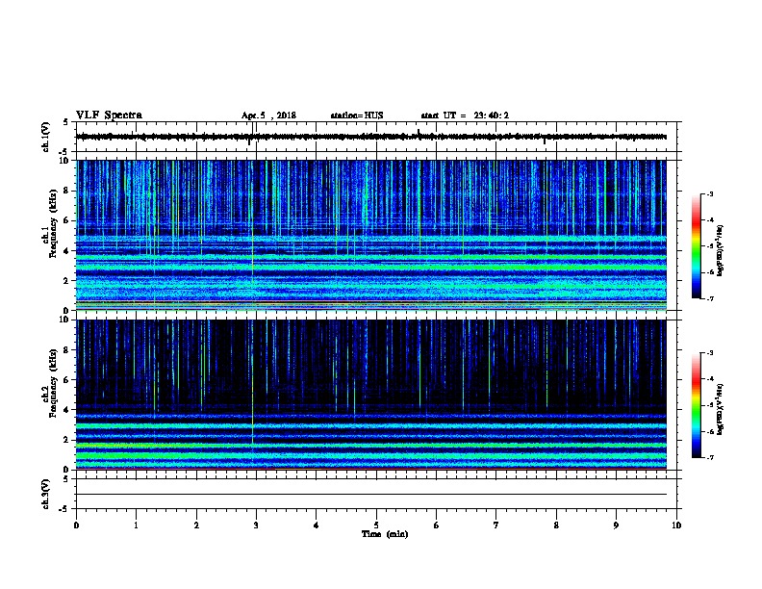Click the ch.1 spectrogram plot area
The image size is (762, 589).
(x=371, y=235)
